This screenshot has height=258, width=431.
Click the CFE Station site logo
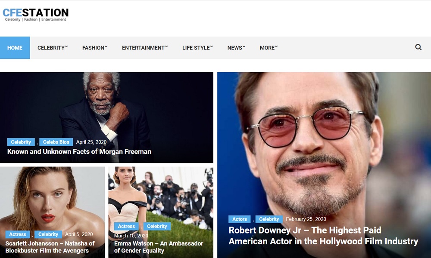35,14
